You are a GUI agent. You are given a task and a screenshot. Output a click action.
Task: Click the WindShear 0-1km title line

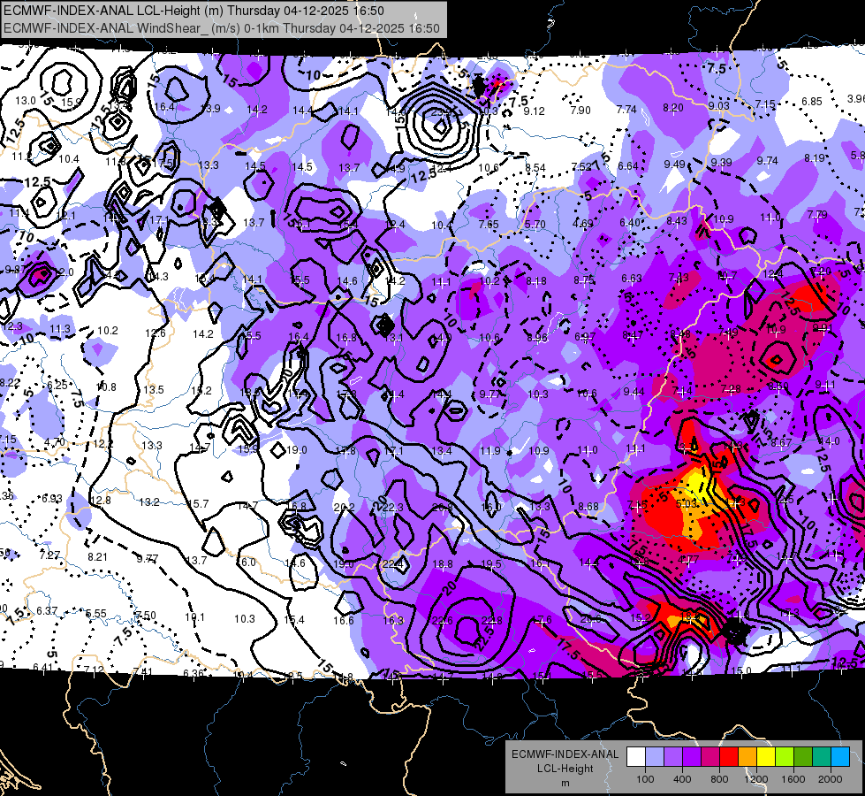pyautogui.click(x=222, y=28)
